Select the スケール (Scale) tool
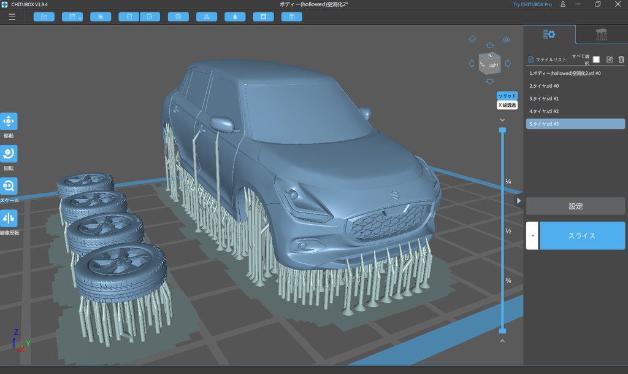 tap(9, 186)
